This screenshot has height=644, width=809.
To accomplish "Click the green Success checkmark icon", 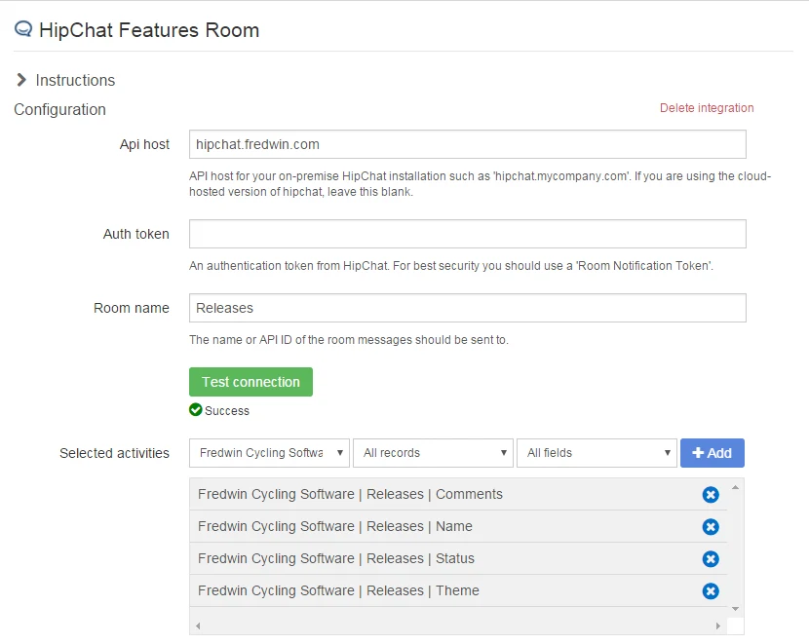I will 196,410.
